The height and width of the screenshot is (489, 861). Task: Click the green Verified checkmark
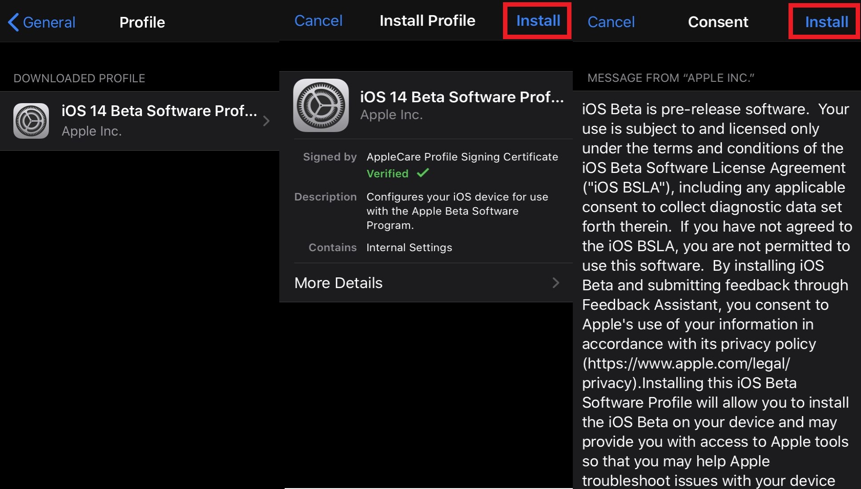pyautogui.click(x=422, y=173)
